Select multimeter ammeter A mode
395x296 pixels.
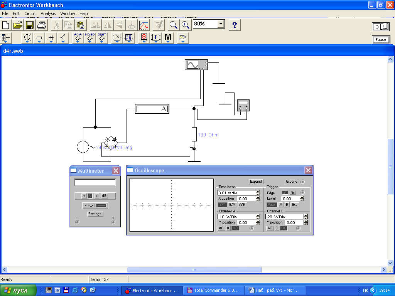[84, 196]
